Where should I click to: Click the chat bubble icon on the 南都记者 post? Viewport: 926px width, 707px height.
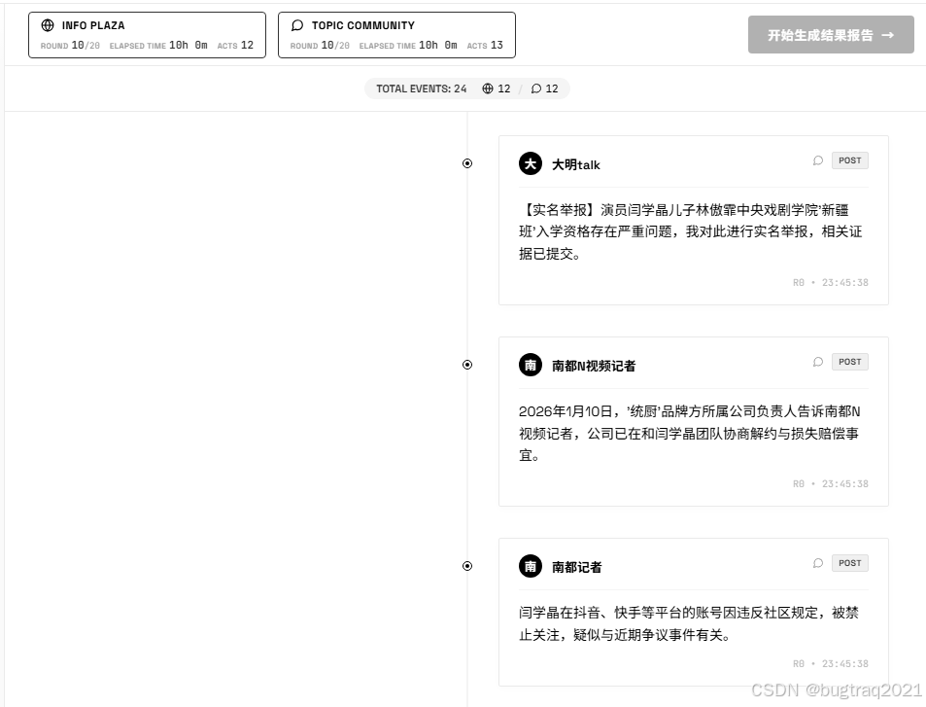point(818,563)
